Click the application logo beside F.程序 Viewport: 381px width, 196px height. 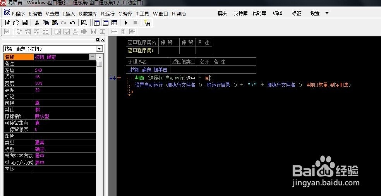pos(7,12)
